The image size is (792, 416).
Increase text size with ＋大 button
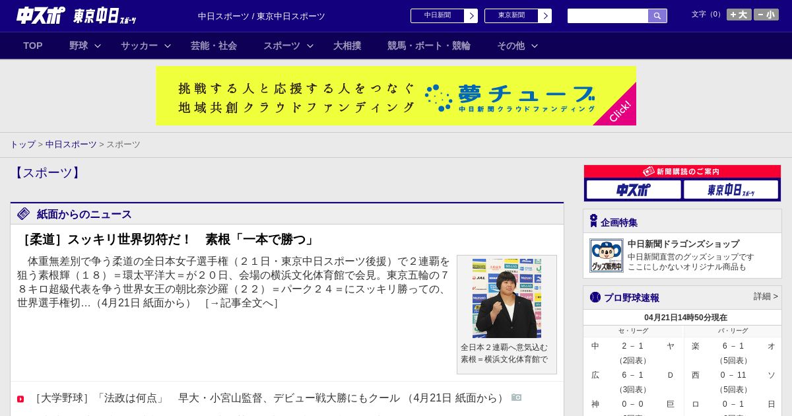pos(739,15)
